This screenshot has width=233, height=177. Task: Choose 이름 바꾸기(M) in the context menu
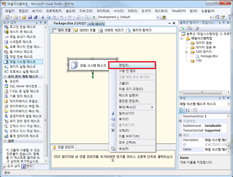point(132,136)
